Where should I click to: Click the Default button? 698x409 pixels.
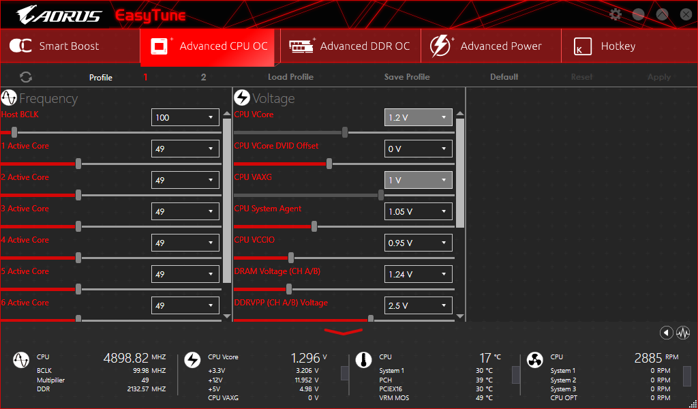pyautogui.click(x=504, y=77)
